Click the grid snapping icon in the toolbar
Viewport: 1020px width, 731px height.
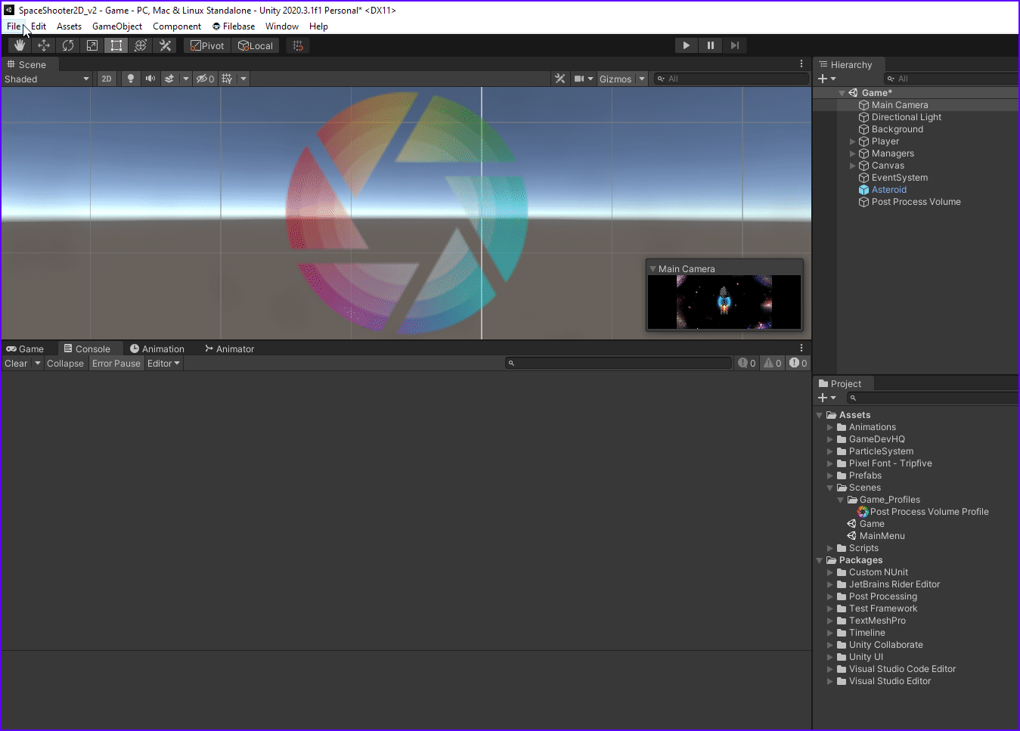[x=298, y=45]
